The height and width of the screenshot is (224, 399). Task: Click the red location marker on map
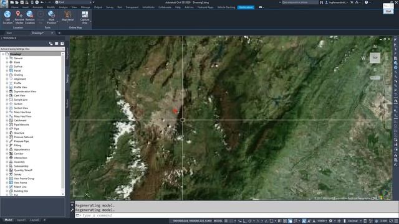(x=175, y=111)
